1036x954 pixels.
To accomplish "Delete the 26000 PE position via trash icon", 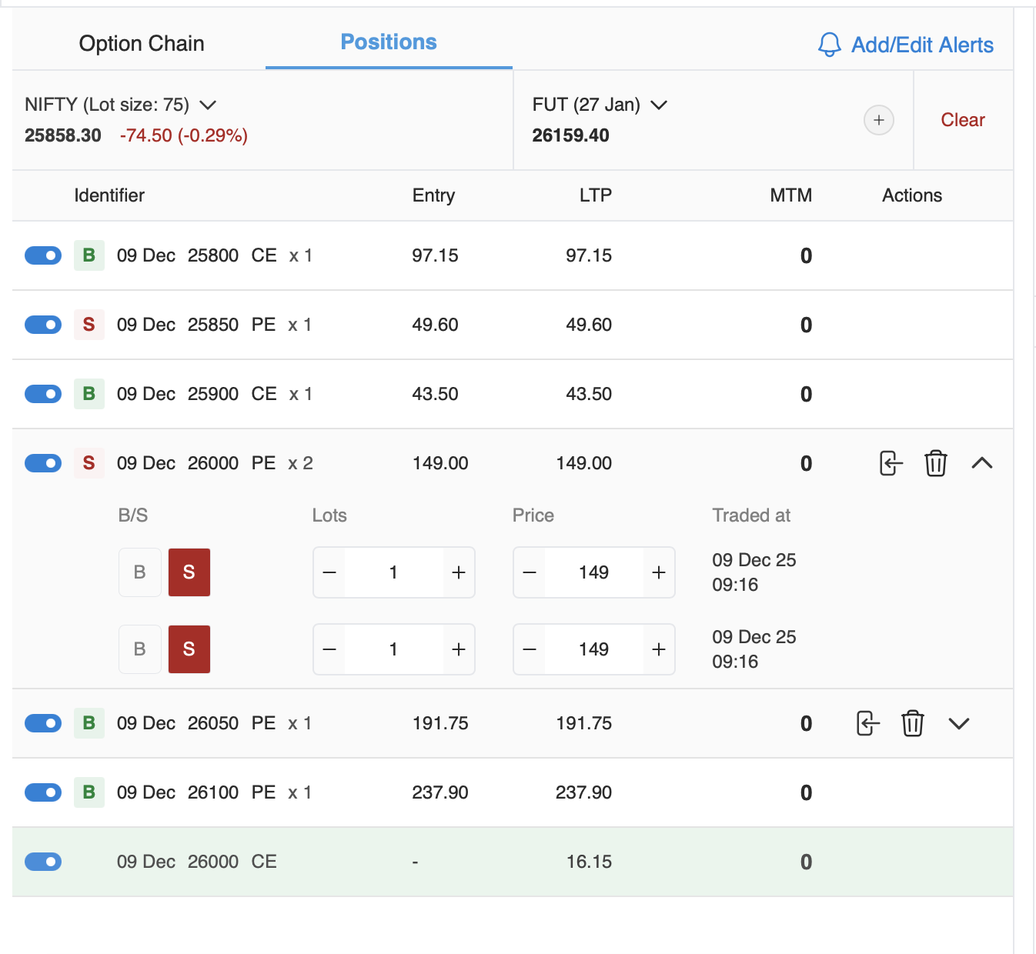I will pyautogui.click(x=935, y=463).
